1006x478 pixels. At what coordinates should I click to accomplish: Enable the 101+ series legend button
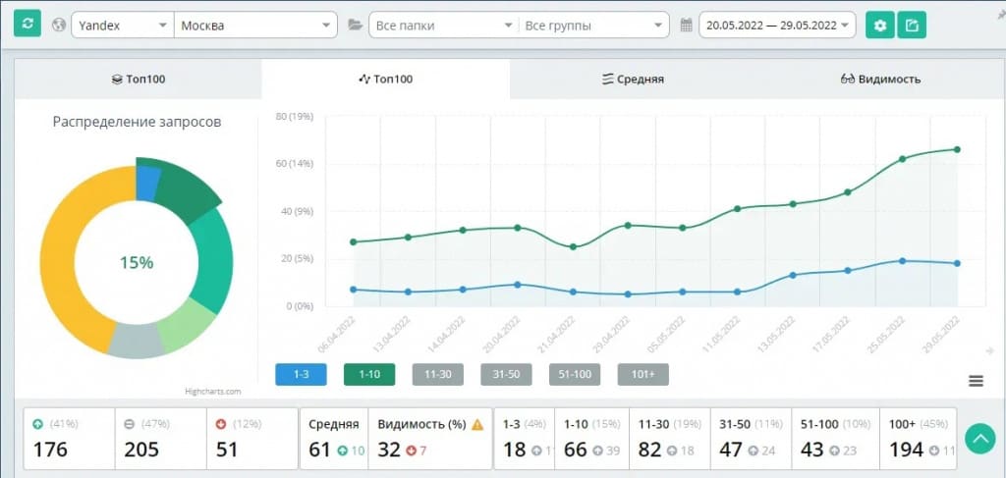click(x=643, y=375)
